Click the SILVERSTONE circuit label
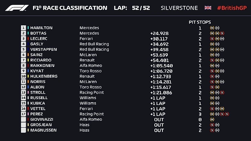251x141 pixels. pos(179,8)
